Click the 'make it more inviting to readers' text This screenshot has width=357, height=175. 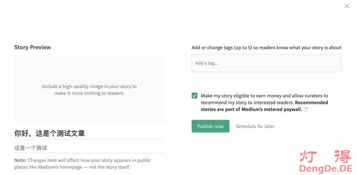[89, 93]
